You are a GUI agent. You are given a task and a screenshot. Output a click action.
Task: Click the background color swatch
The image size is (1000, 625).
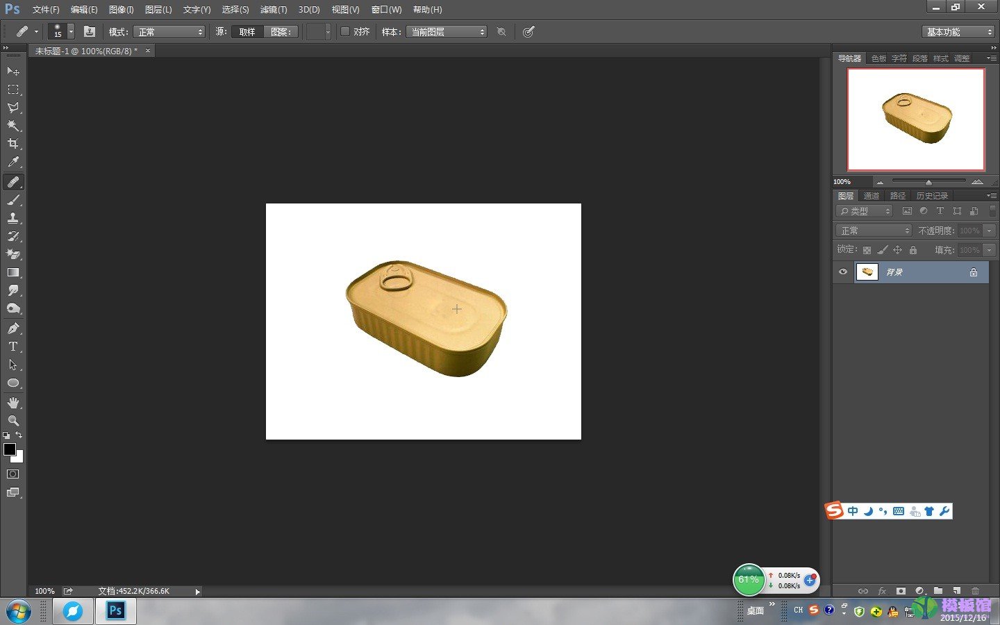pyautogui.click(x=19, y=458)
